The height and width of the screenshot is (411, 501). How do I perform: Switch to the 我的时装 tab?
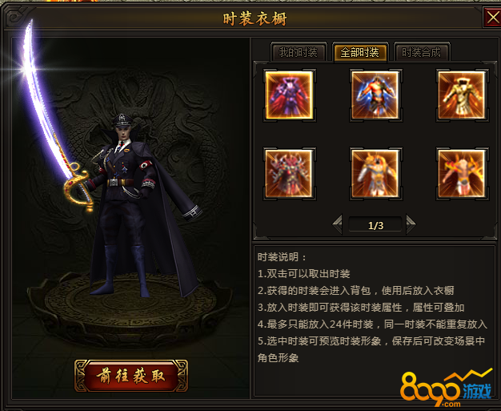click(x=299, y=52)
